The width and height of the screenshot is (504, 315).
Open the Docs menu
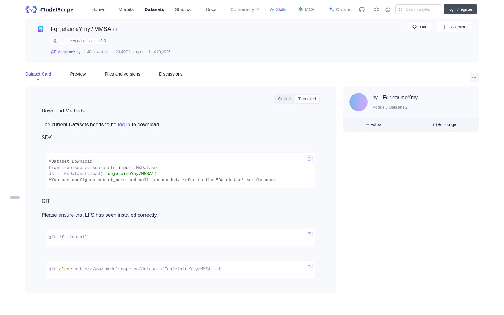pyautogui.click(x=211, y=9)
